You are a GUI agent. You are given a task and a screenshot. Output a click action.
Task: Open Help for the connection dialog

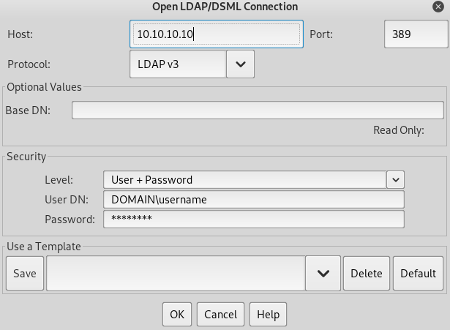tap(268, 315)
